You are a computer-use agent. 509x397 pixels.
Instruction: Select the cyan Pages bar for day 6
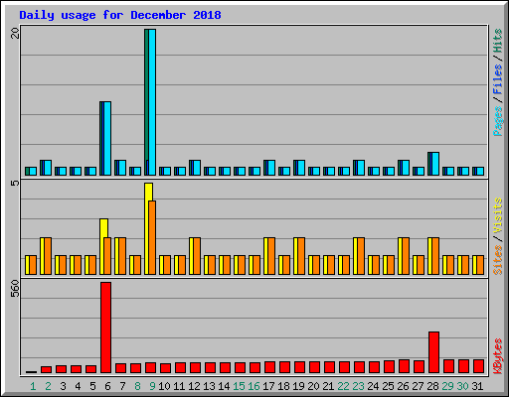[107, 138]
